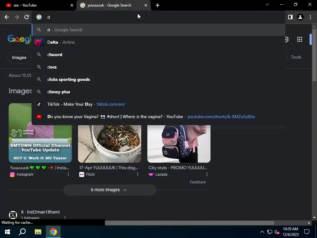Open '17-Apr YUUUUUUK' Flickr result link
Image resolution: width=317 pixels, height=238 pixels.
coord(109,168)
